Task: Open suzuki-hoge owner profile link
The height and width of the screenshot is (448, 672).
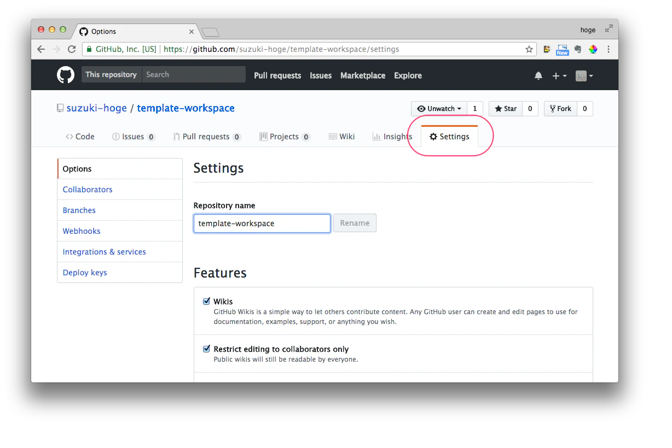Action: (x=97, y=108)
